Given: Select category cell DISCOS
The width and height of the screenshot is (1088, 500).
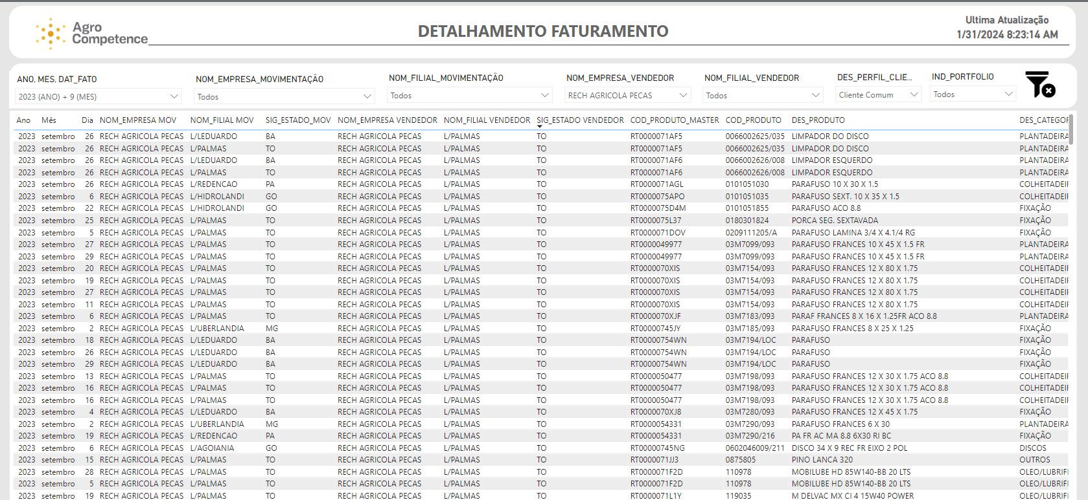Looking at the screenshot, I should (x=1032, y=448).
